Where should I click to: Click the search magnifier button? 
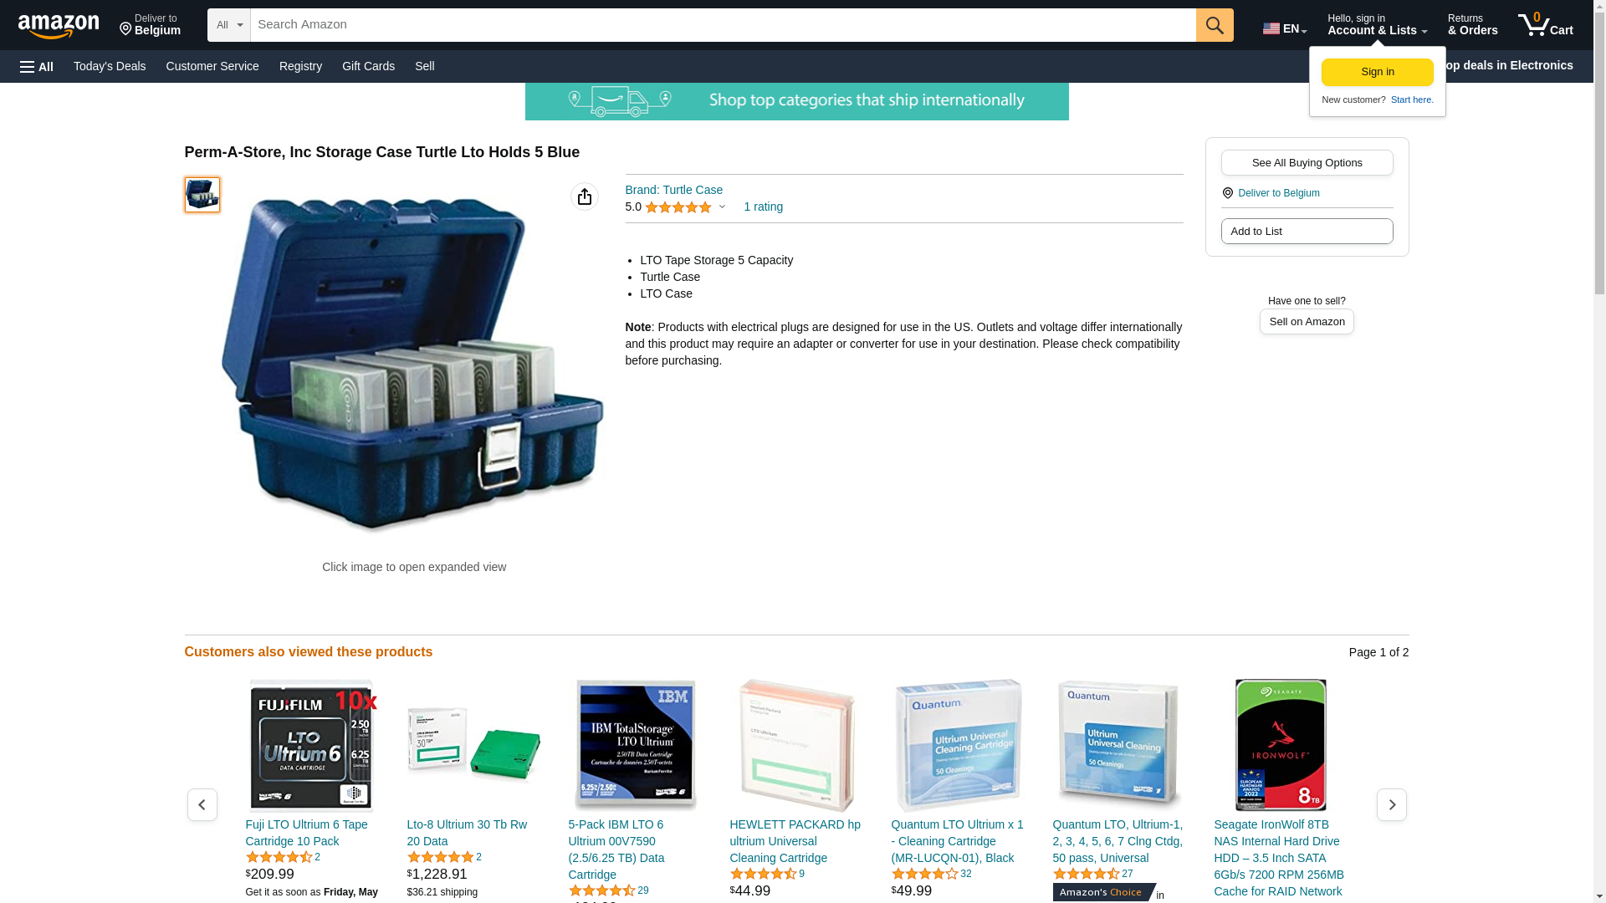point(1215,25)
